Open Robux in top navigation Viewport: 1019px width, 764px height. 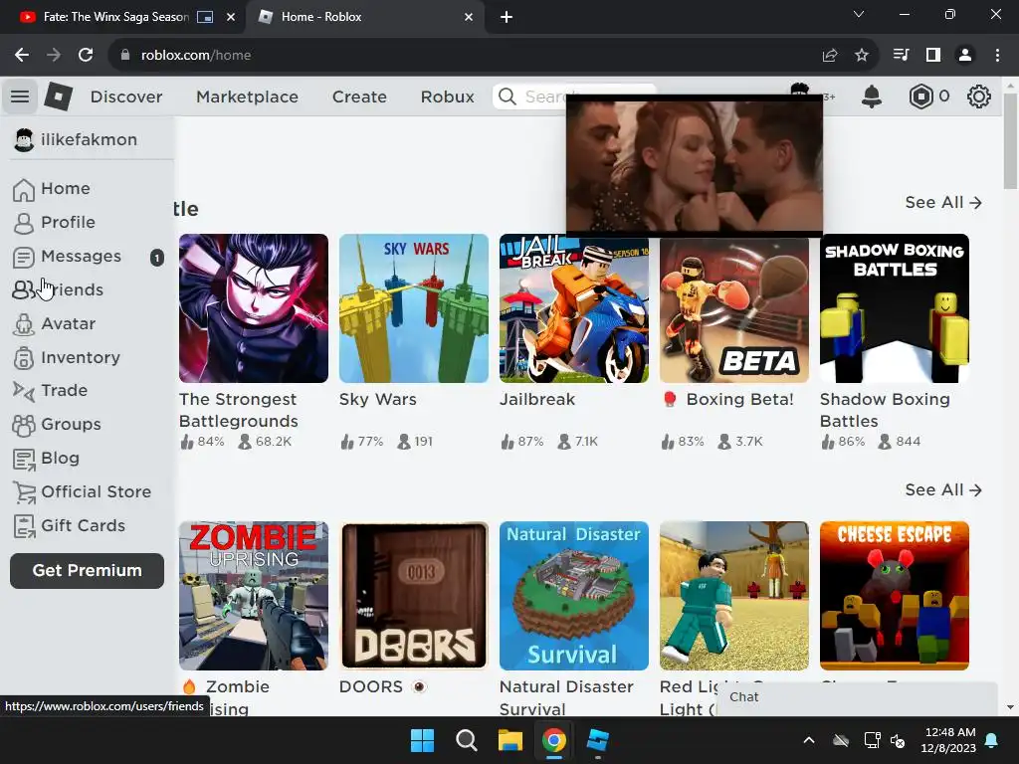(447, 96)
